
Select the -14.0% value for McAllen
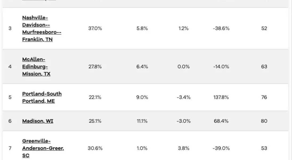tap(221, 67)
